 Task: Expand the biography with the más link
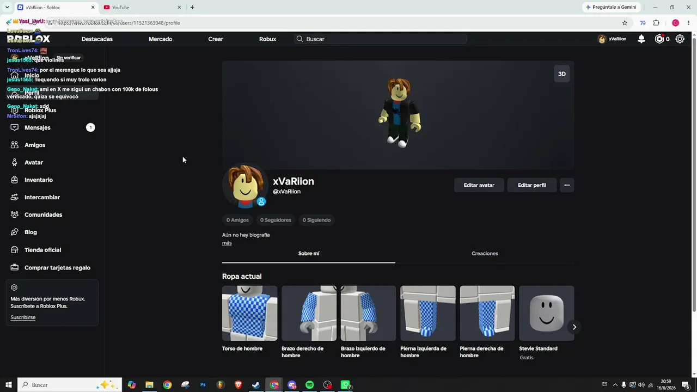(227, 243)
